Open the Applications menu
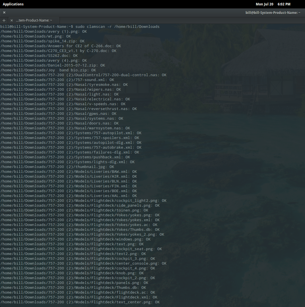The width and height of the screenshot is (305, 307). point(13,4)
